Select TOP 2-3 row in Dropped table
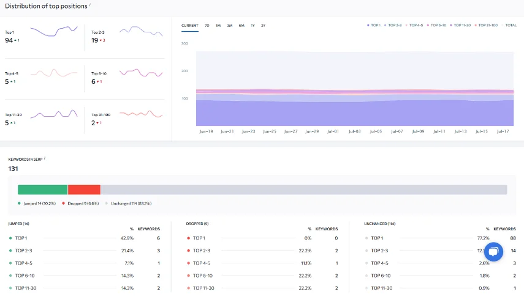Screen dimensions: 524x300 point(262,251)
